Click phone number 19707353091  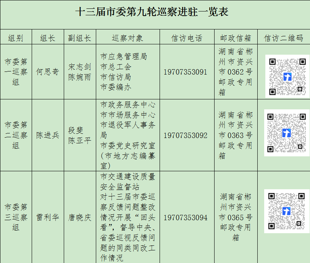coord(186,72)
